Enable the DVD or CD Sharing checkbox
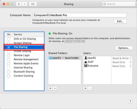Viewport: 137px width, 109px height. pyautogui.click(x=9, y=39)
